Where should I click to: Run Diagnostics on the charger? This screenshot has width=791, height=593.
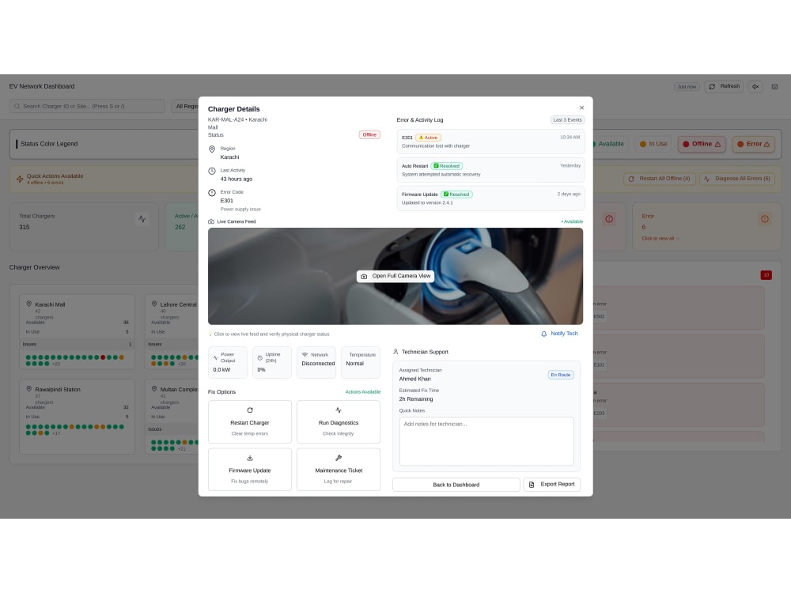(x=339, y=422)
